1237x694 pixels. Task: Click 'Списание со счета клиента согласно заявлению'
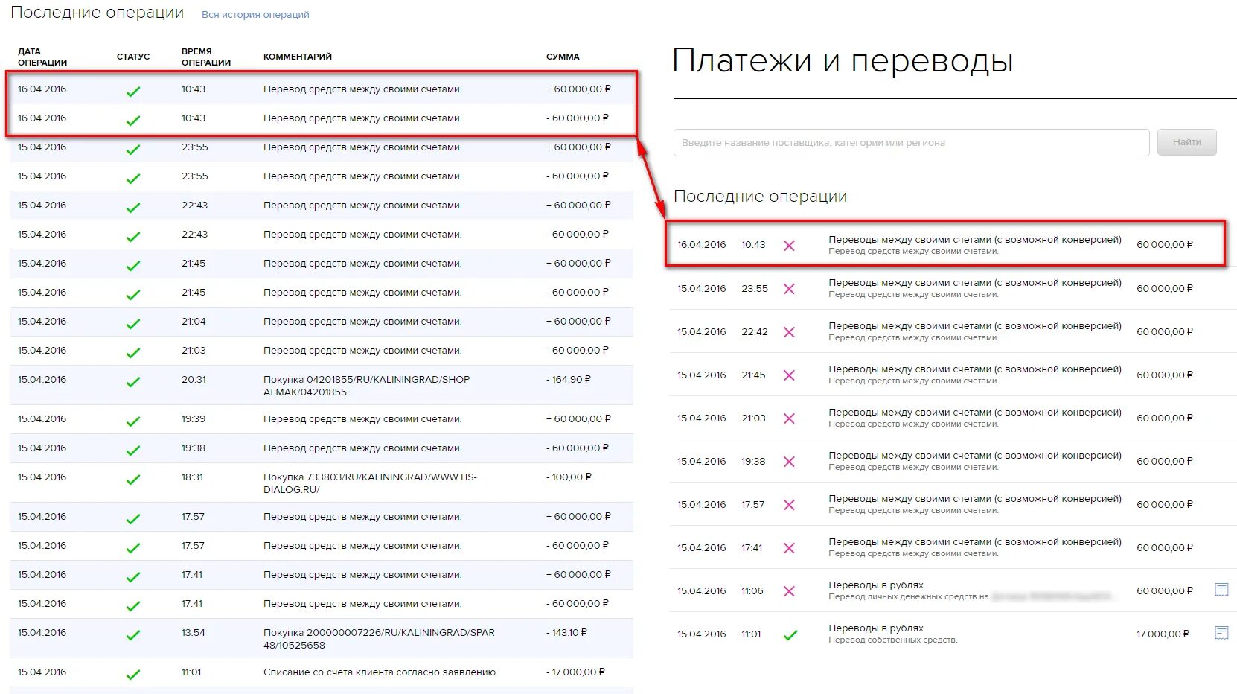click(x=380, y=672)
